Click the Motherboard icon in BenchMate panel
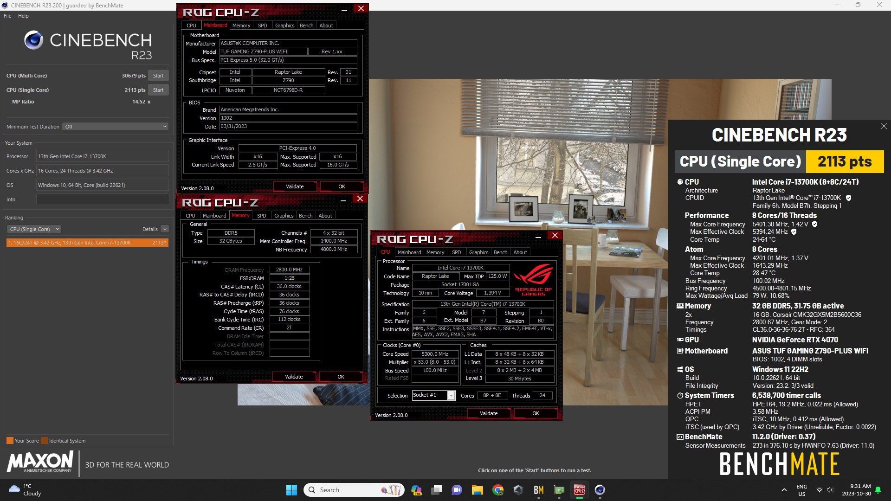 (x=680, y=351)
